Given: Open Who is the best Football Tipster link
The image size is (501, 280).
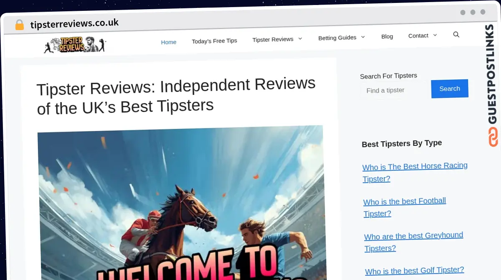Looking at the screenshot, I should coord(405,207).
